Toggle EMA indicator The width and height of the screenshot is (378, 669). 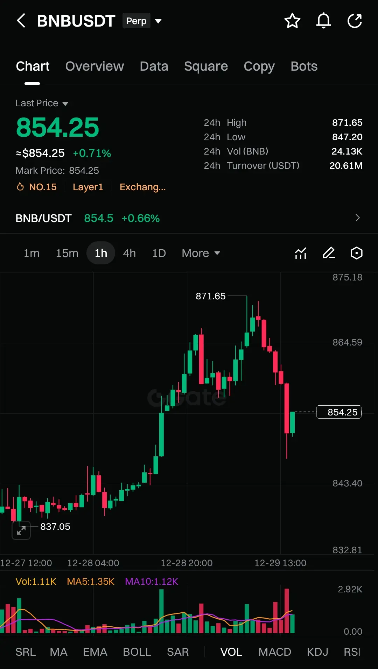click(95, 652)
